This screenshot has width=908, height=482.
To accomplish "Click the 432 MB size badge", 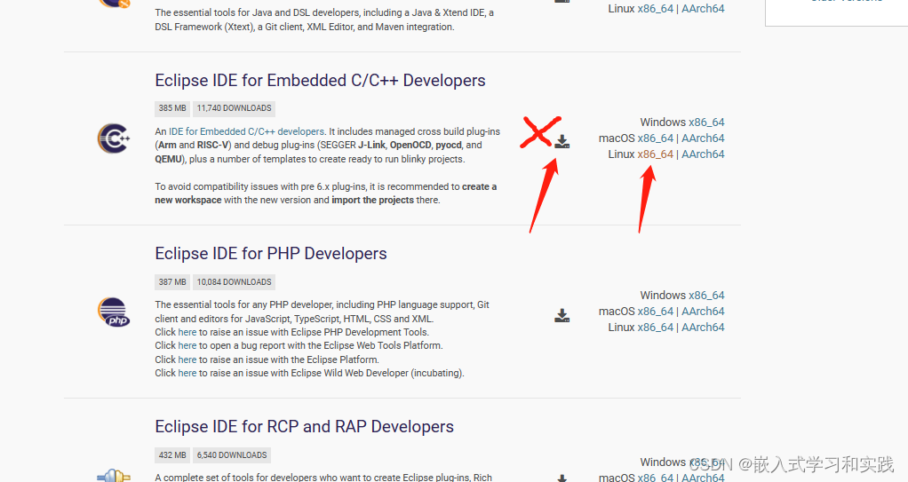I will coord(172,455).
